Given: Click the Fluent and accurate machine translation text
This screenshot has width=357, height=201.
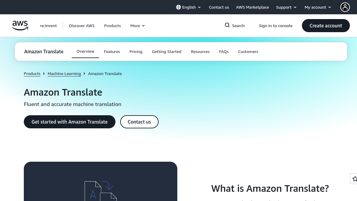Looking at the screenshot, I should (73, 104).
